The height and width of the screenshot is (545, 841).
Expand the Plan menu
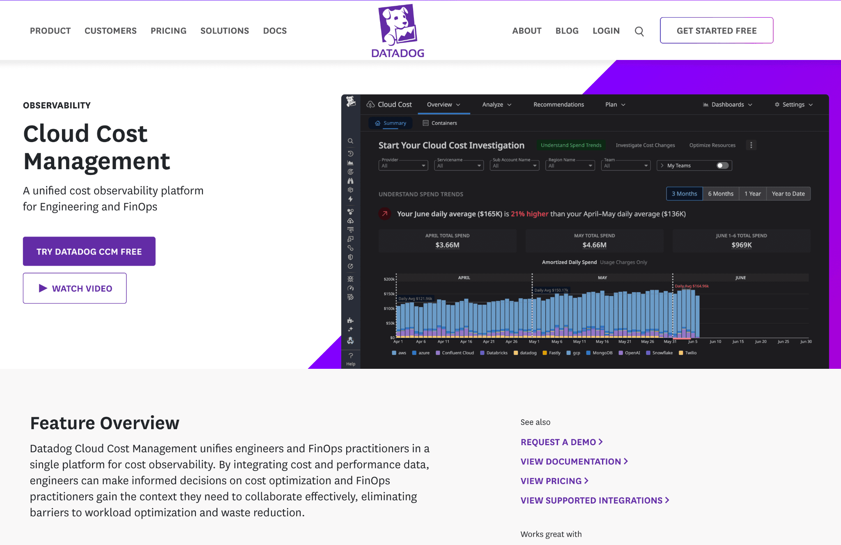pos(615,105)
